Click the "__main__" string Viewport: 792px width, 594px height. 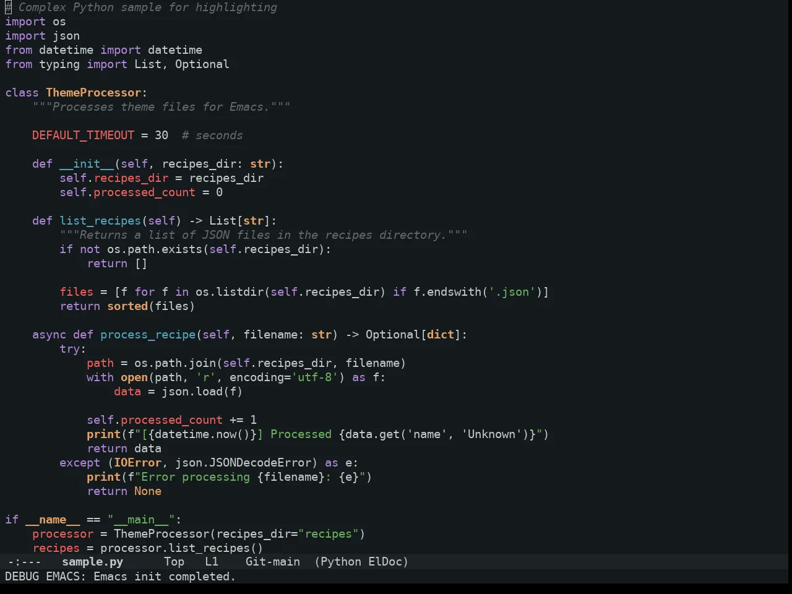[141, 520]
